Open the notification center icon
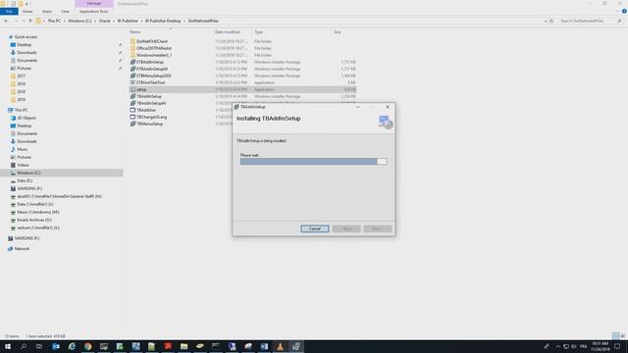 617,346
